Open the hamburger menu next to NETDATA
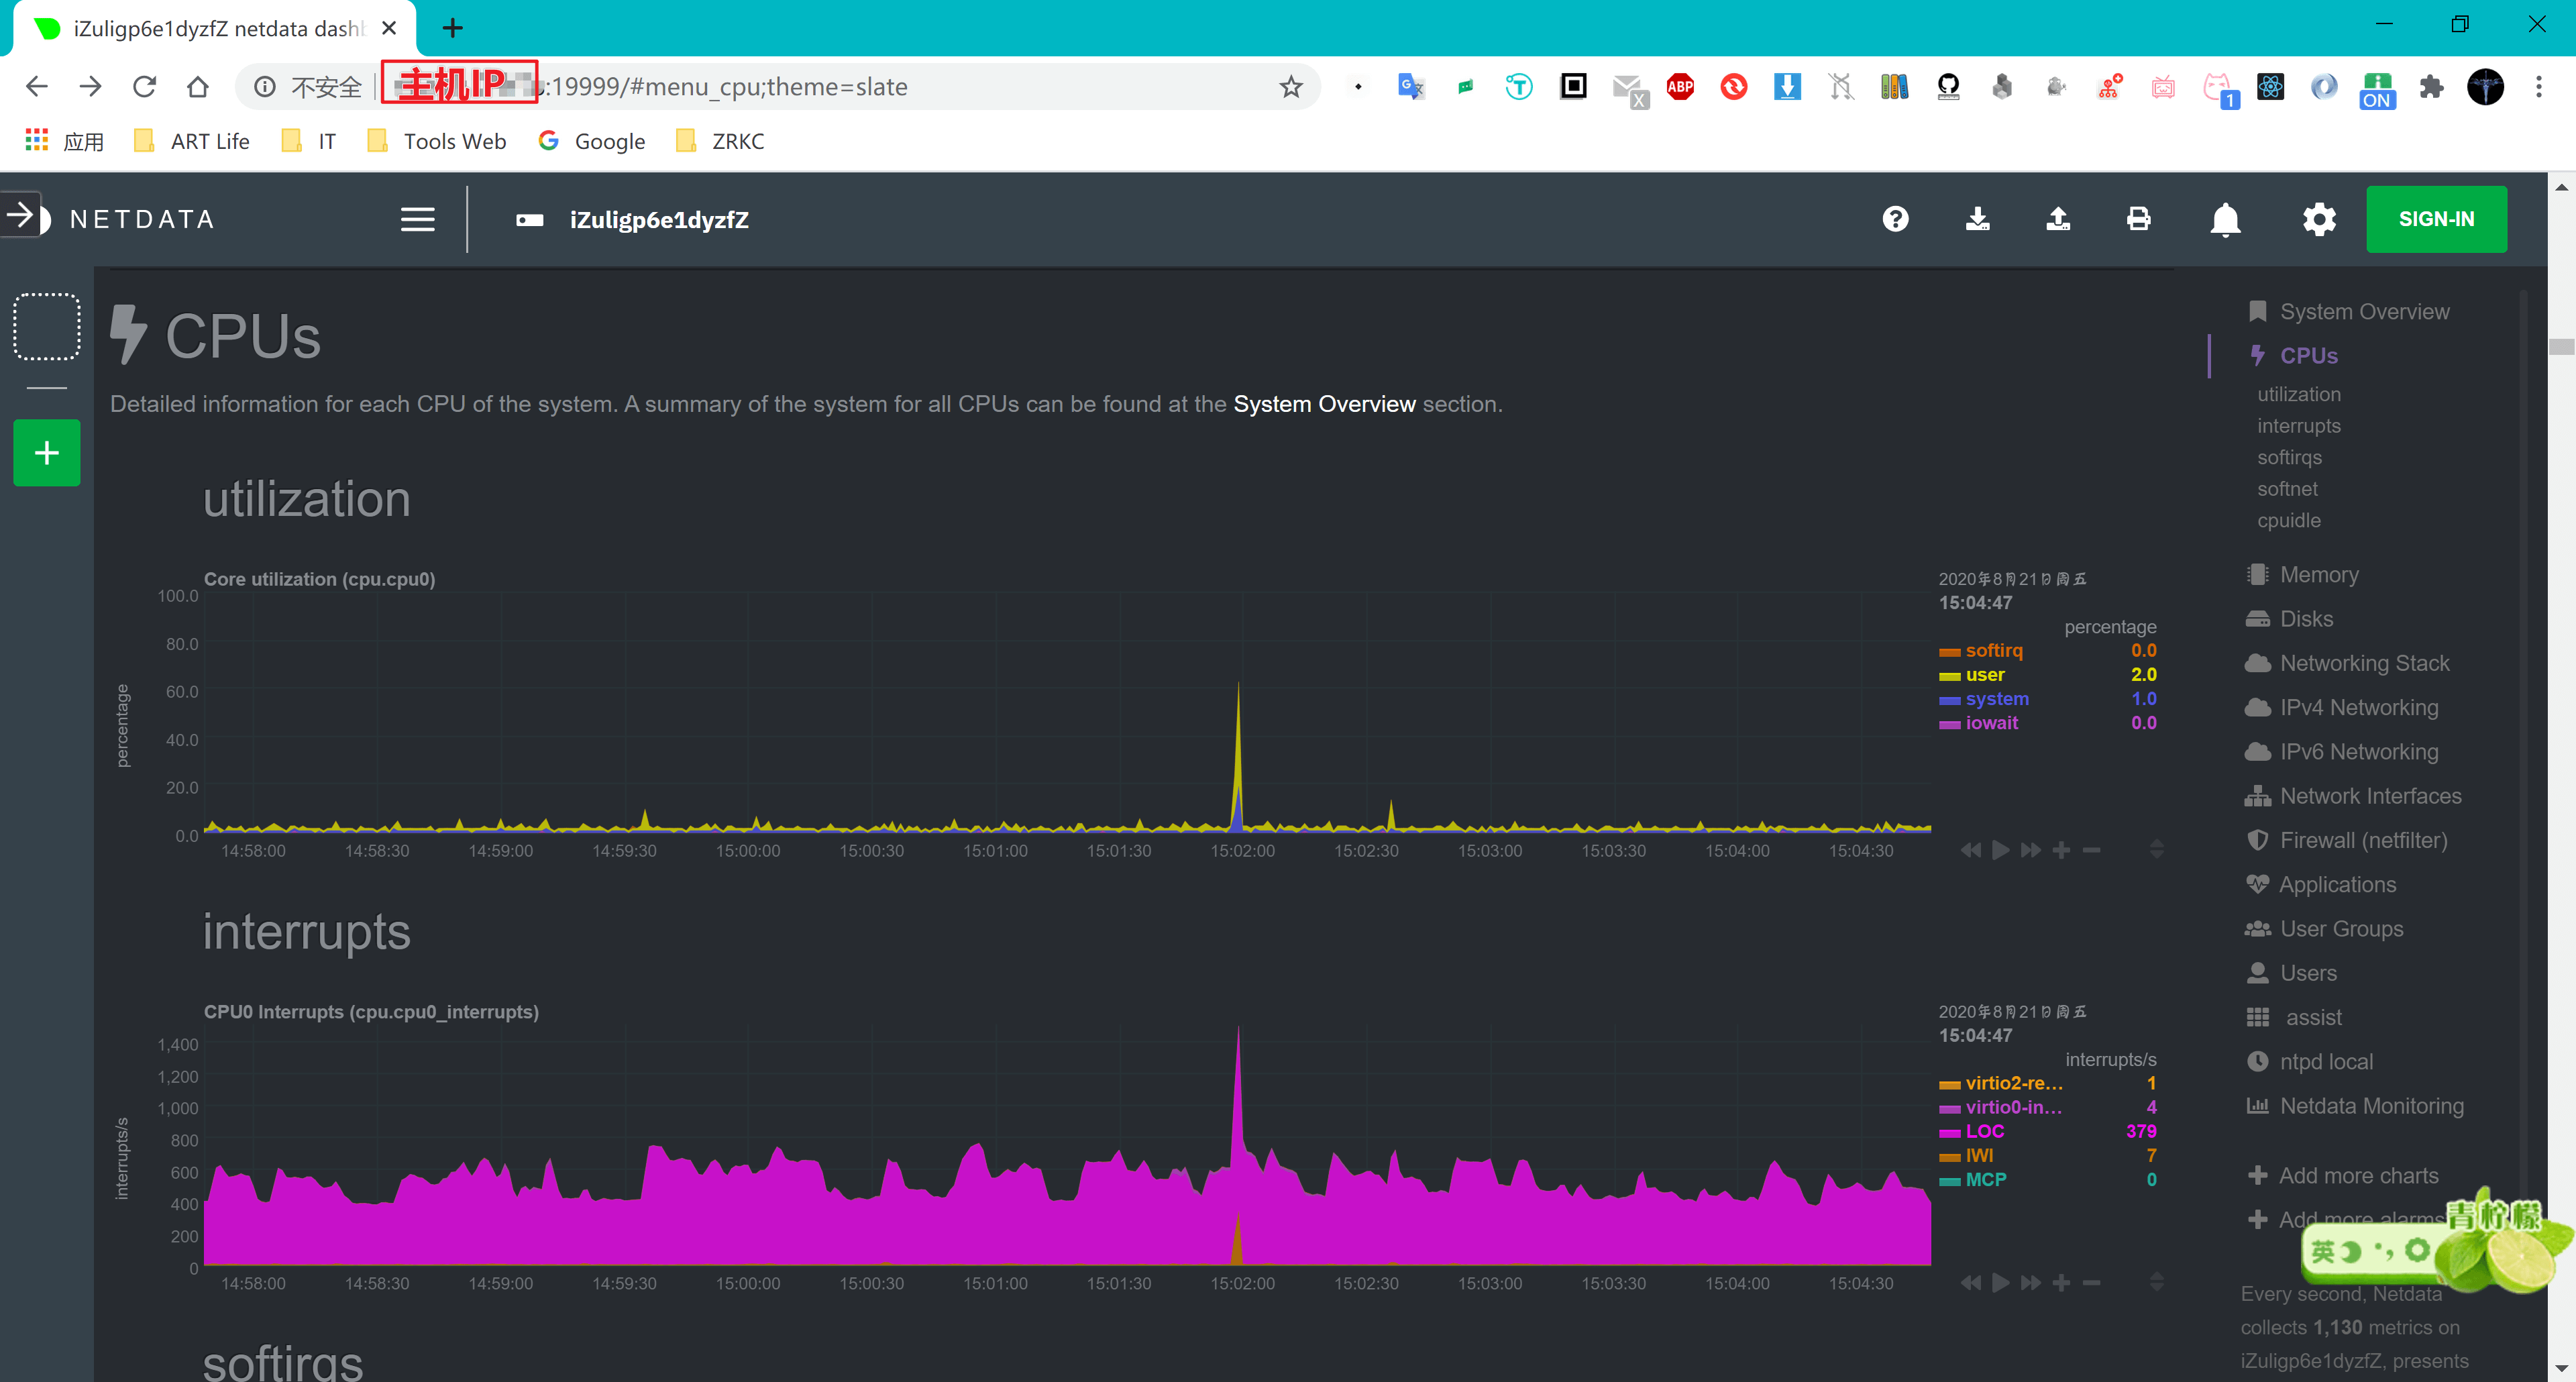The image size is (2576, 1382). pyautogui.click(x=417, y=219)
